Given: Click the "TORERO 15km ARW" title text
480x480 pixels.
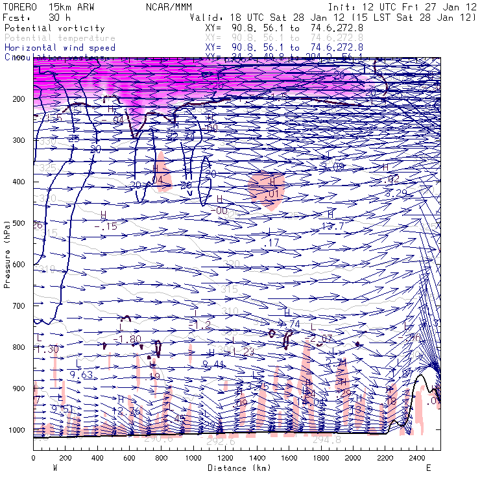Looking at the screenshot, I should tap(49, 7).
